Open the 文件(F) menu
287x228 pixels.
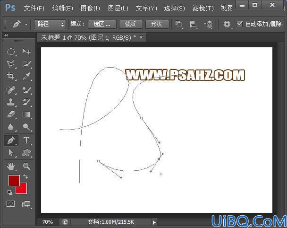click(x=34, y=8)
